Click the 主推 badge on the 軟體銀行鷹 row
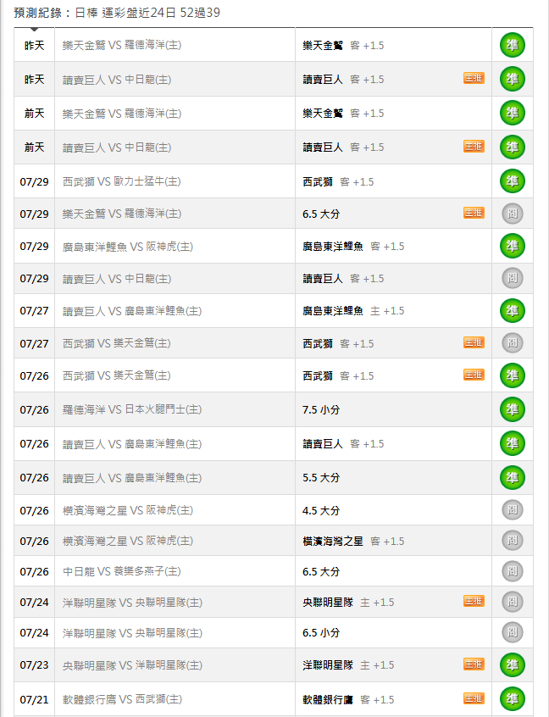The width and height of the screenshot is (549, 717). [474, 698]
